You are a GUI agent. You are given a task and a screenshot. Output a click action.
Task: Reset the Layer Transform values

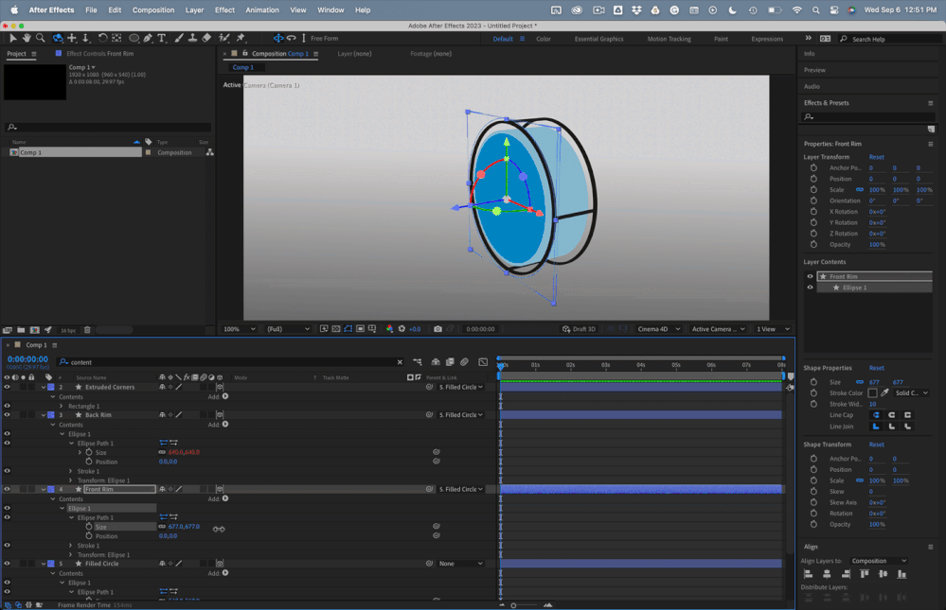[875, 157]
